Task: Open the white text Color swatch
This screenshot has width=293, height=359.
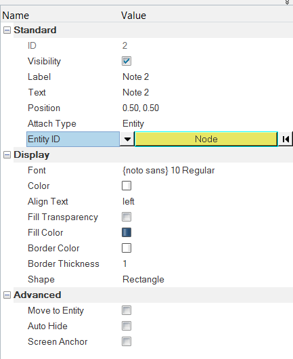Action: click(x=127, y=186)
